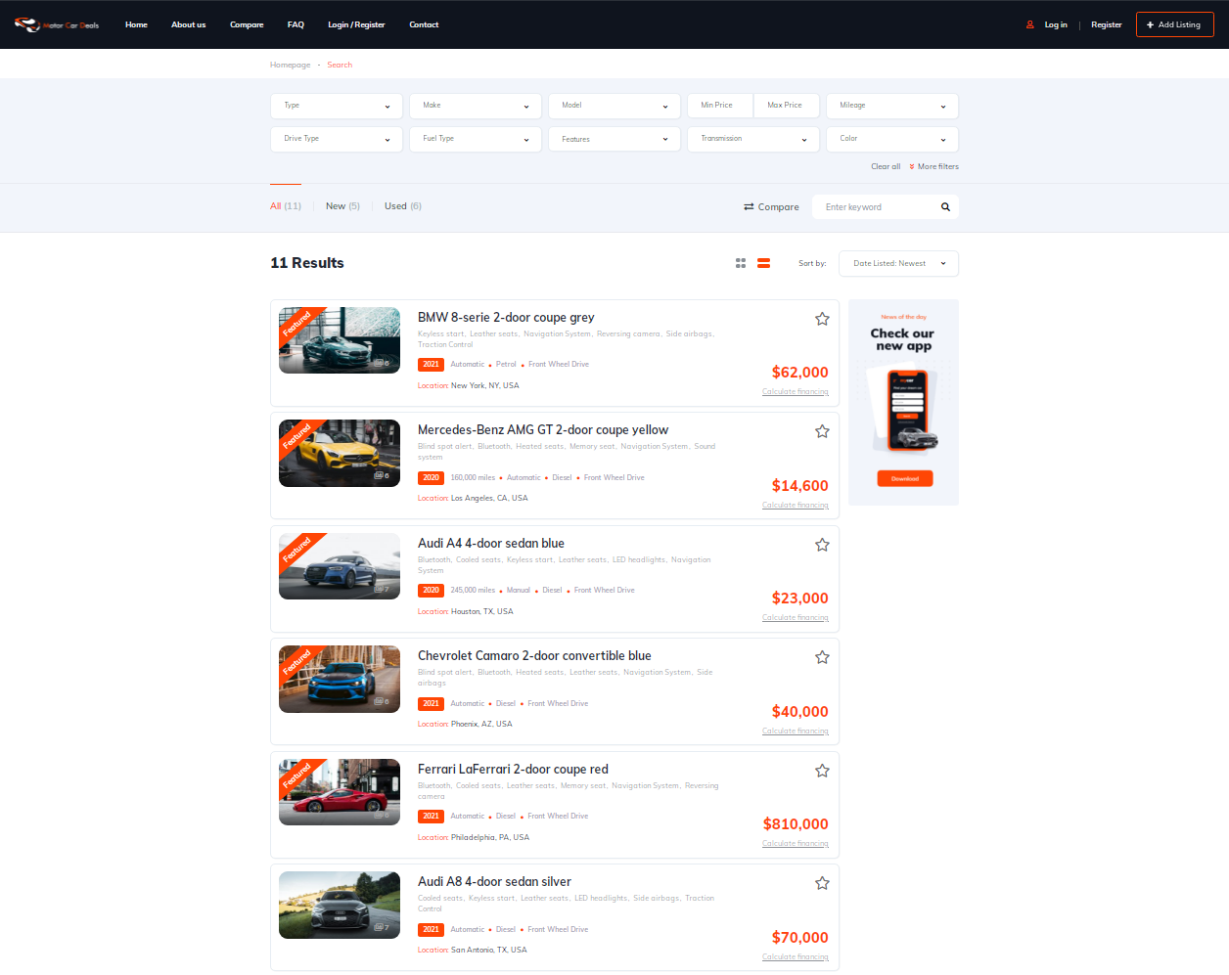Image resolution: width=1229 pixels, height=975 pixels.
Task: Switch to grid view layout
Action: 741,263
